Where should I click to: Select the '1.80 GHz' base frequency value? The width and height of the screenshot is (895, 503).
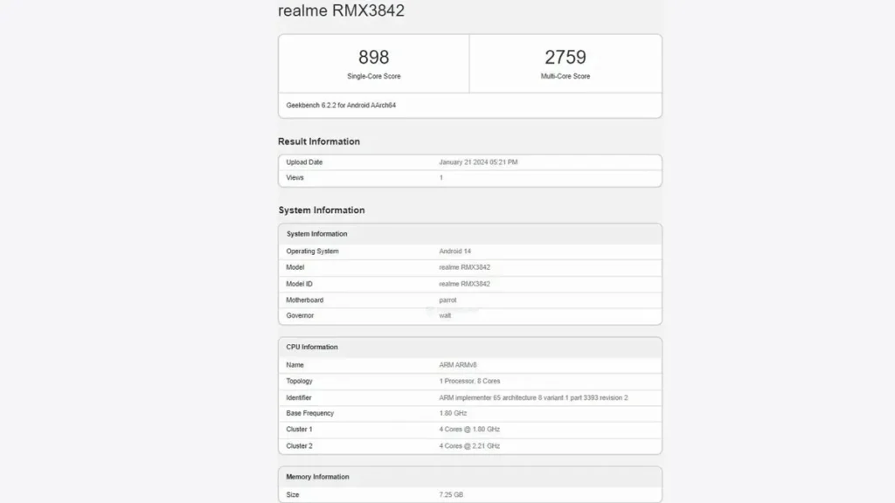[453, 413]
